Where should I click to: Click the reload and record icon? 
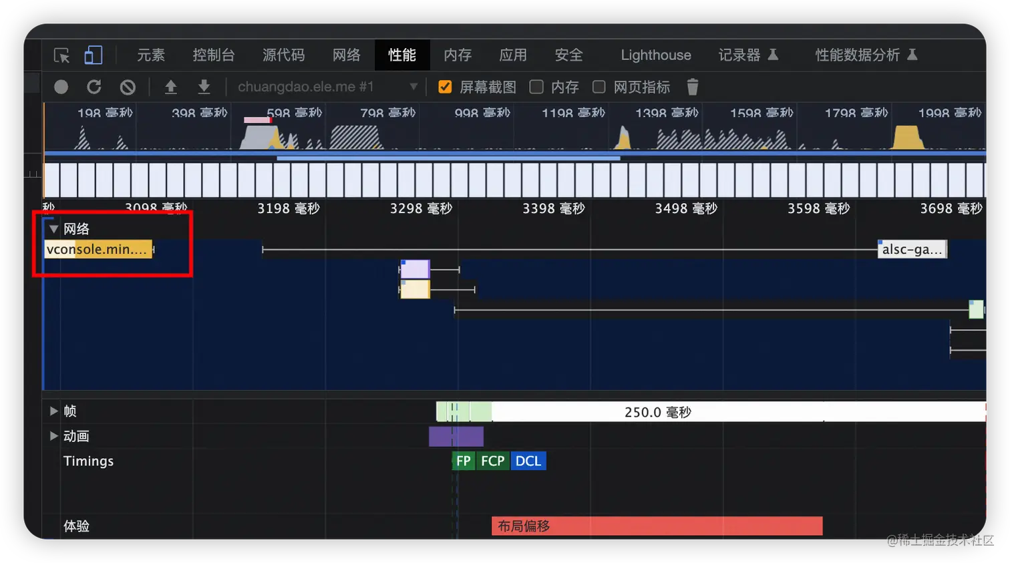(x=94, y=87)
